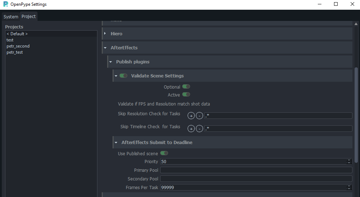This screenshot has height=197, width=360.
Task: Click the settings vertical scrollbar handle
Action: click(356, 115)
